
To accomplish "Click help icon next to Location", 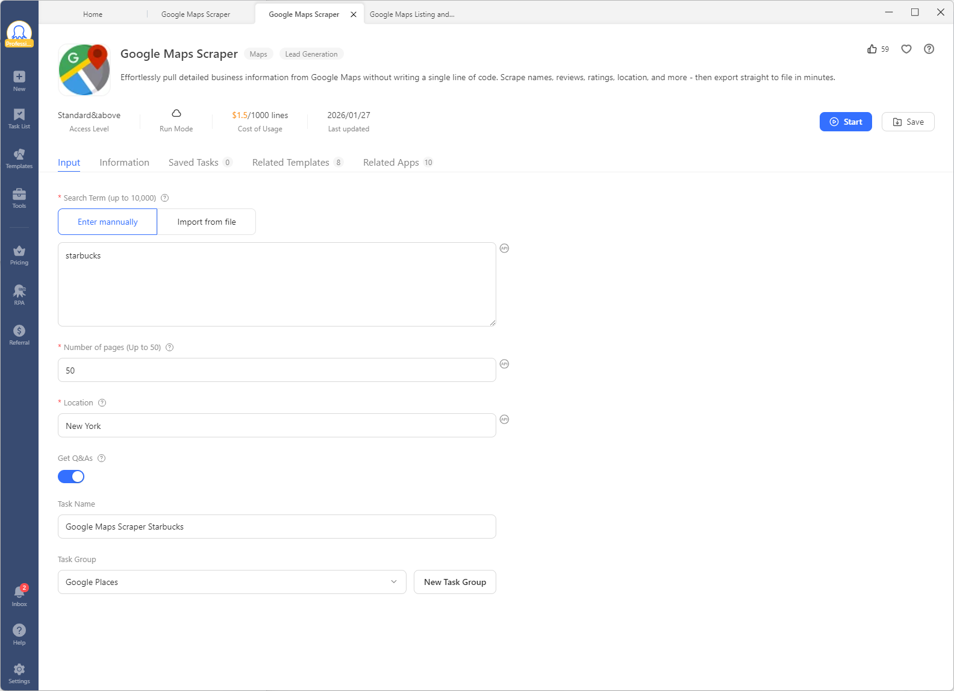I will 102,402.
